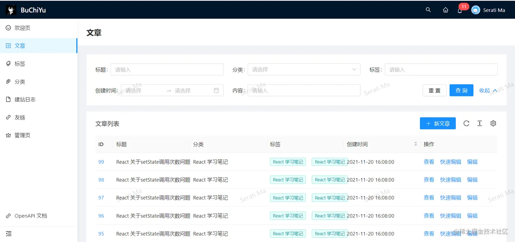Click 查看 for article 96

(429, 216)
